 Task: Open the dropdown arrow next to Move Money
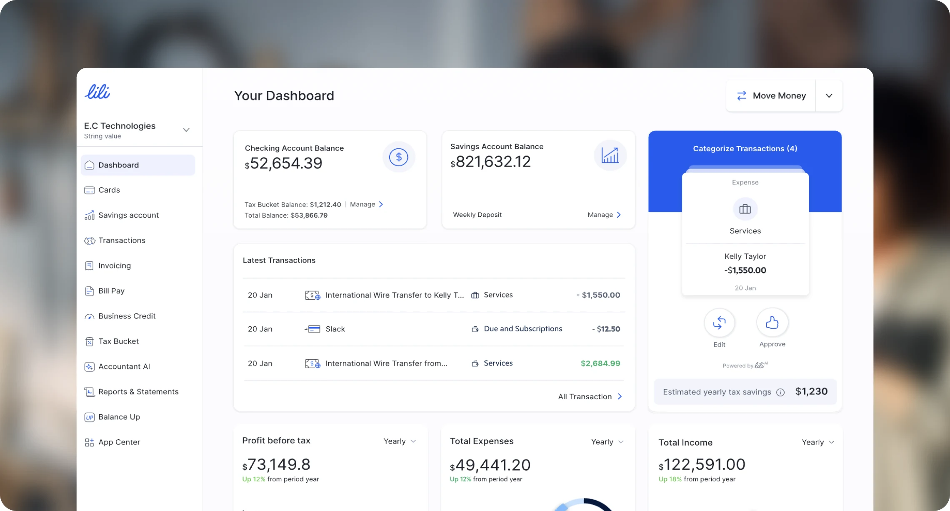tap(829, 96)
